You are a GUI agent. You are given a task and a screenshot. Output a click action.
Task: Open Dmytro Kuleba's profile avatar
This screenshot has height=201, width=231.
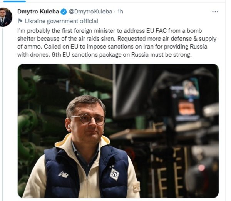6,17
